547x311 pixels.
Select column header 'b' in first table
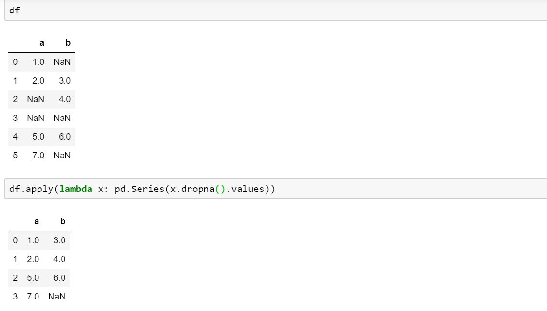pyautogui.click(x=68, y=43)
